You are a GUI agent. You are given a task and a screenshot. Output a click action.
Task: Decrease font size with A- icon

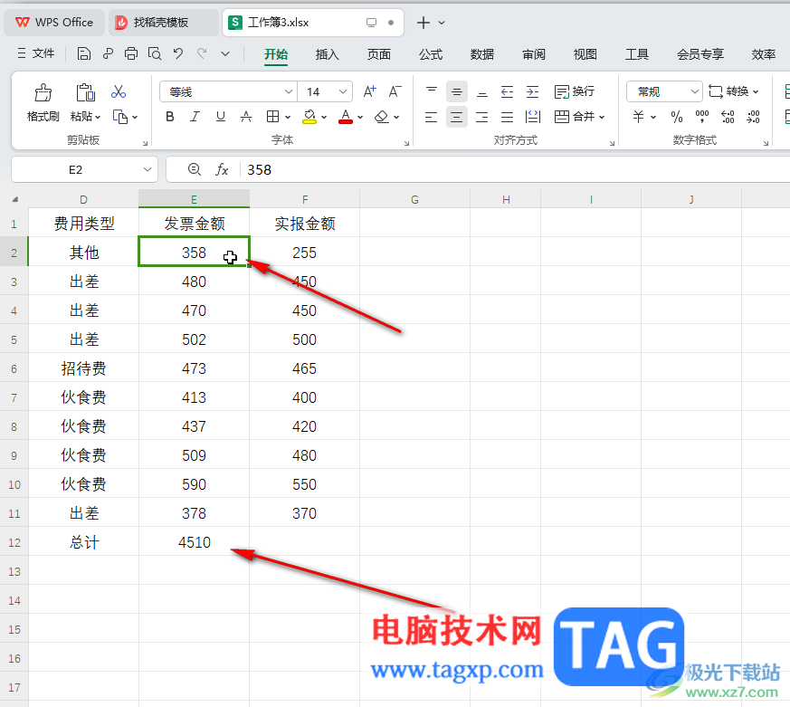pos(395,91)
